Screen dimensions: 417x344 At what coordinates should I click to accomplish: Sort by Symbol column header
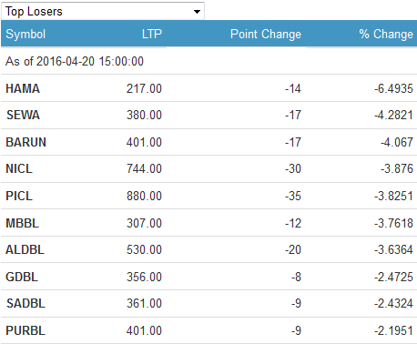coord(25,34)
